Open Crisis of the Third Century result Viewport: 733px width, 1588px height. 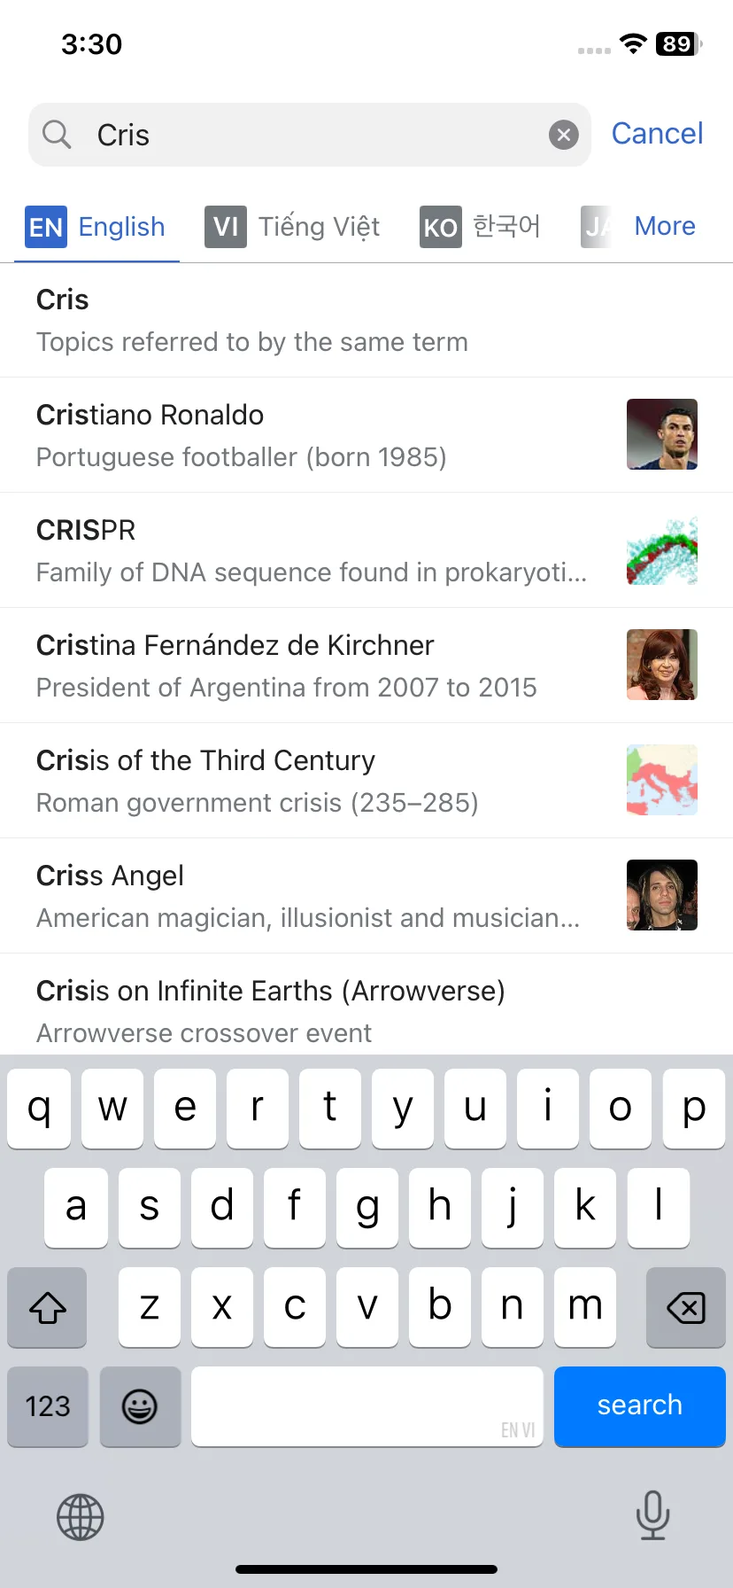pos(366,781)
